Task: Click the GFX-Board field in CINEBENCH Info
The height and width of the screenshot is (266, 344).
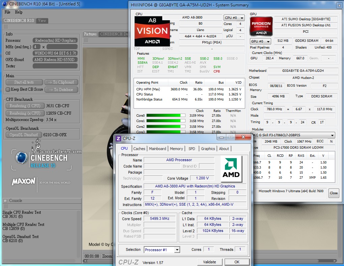Action: pos(55,60)
